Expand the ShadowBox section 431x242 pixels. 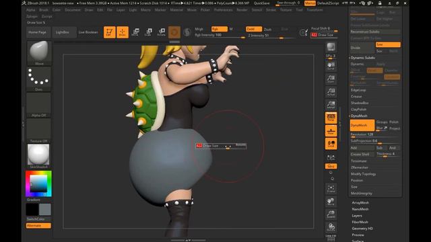coord(360,103)
